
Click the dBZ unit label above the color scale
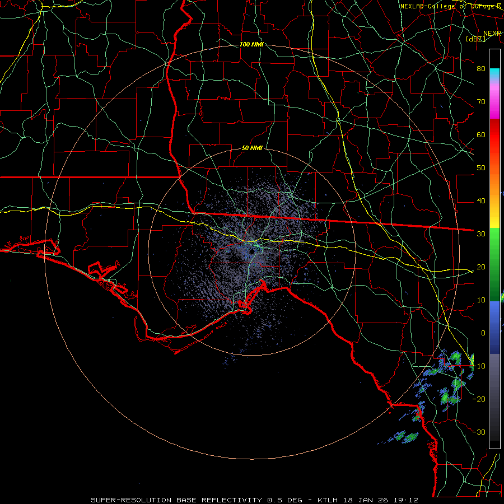(475, 39)
